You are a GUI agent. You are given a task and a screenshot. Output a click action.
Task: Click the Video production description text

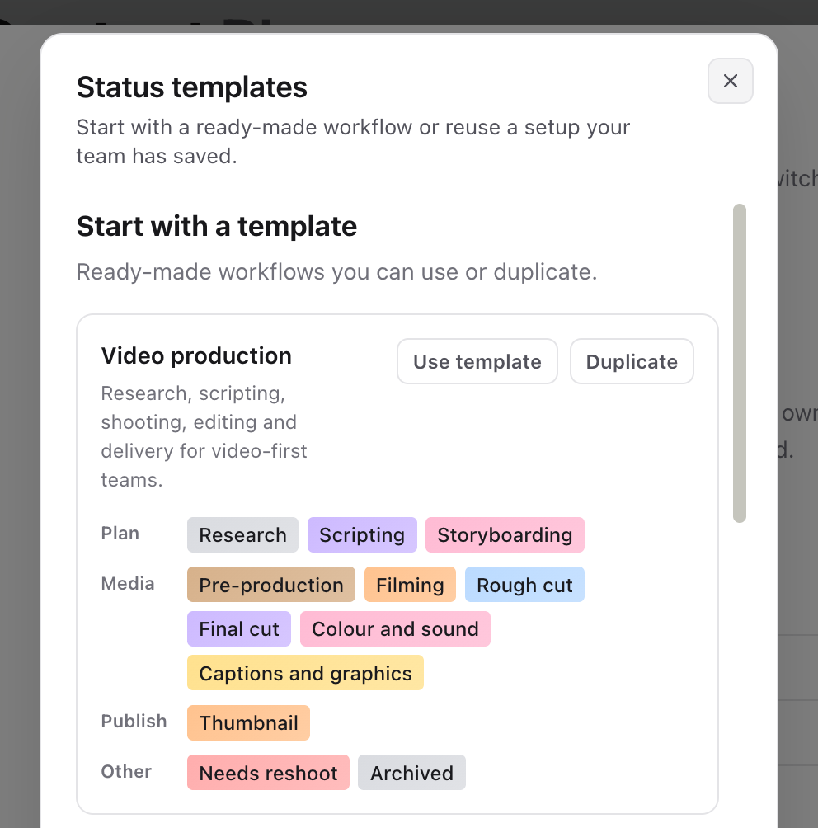pos(204,437)
